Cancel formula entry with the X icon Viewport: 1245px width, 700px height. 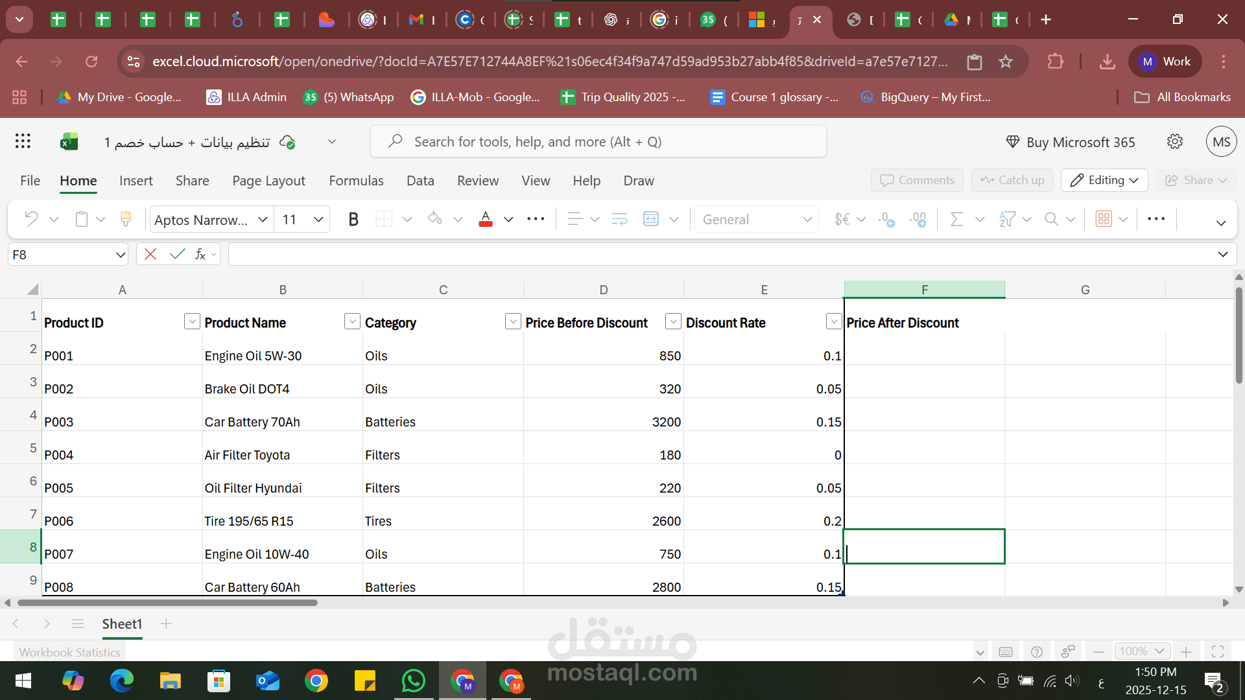[x=150, y=255]
